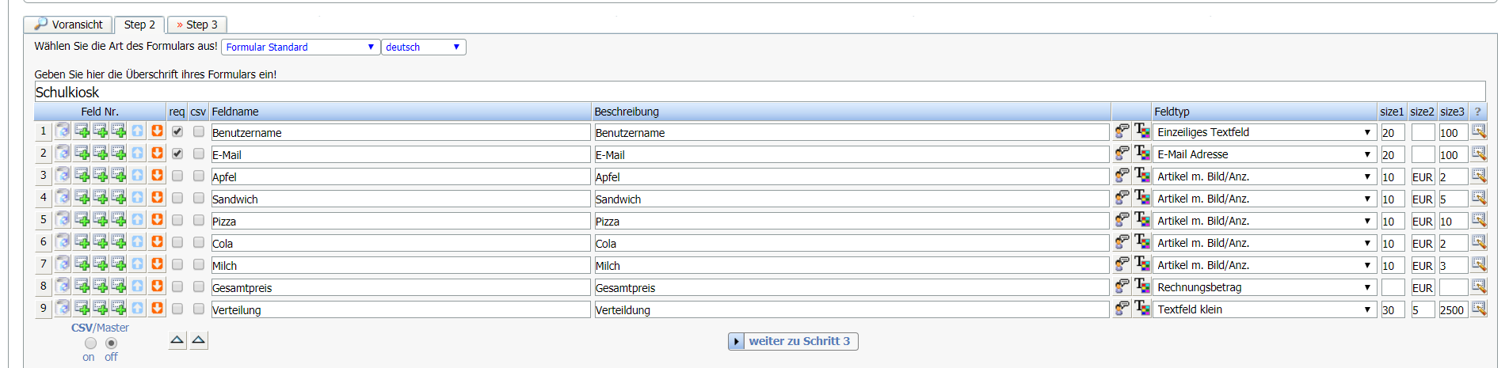Viewport: 1509px width, 368px height.
Task: Open text color formatting for Sandwich row
Action: pos(1141,197)
